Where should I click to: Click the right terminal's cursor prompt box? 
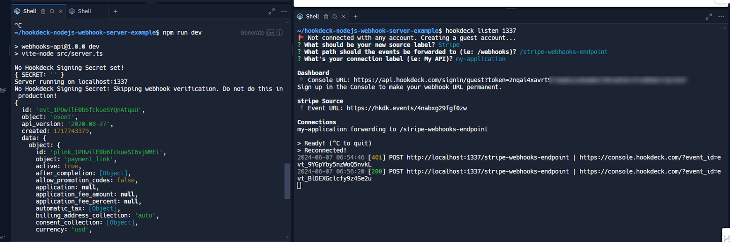click(x=299, y=186)
